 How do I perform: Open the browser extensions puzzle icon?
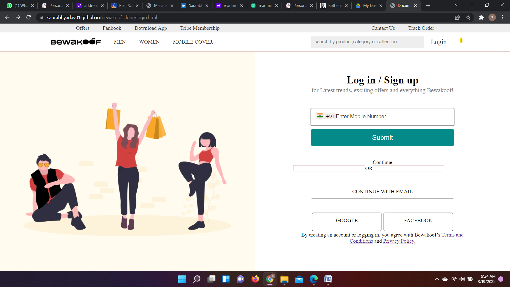(x=482, y=18)
